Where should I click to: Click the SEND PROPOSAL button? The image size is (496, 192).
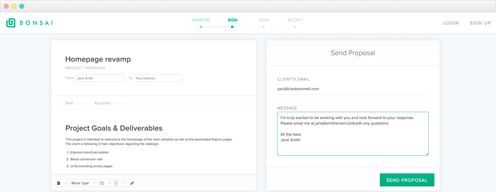407,180
